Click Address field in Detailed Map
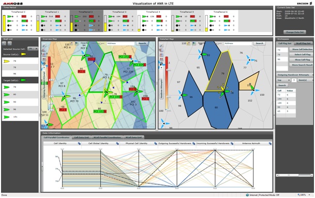 coord(238,44)
